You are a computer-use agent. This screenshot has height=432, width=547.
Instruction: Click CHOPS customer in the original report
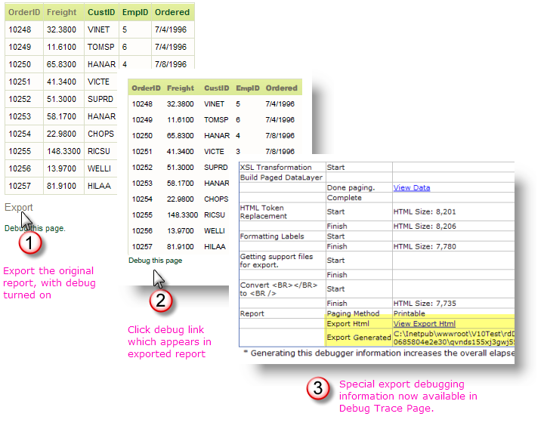pyautogui.click(x=100, y=134)
